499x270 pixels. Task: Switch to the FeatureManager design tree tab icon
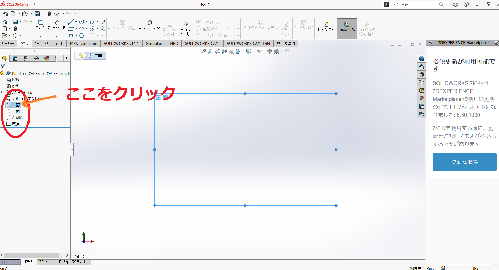(x=4, y=58)
